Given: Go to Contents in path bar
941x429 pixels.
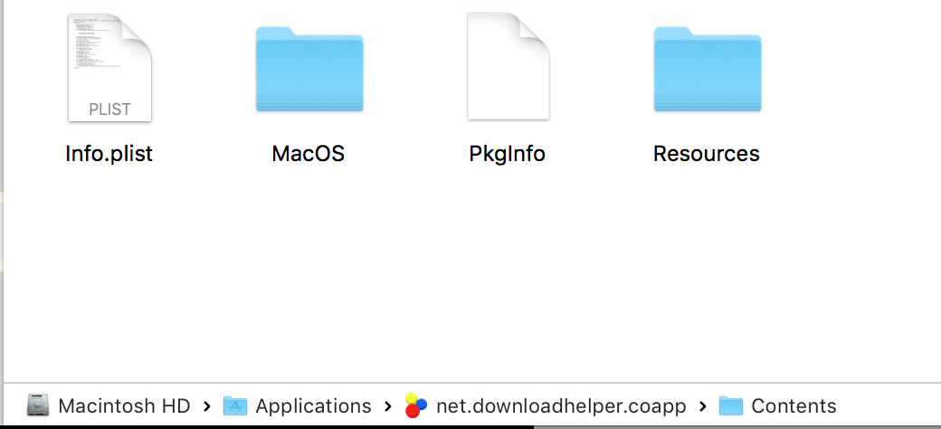Looking at the screenshot, I should point(794,406).
